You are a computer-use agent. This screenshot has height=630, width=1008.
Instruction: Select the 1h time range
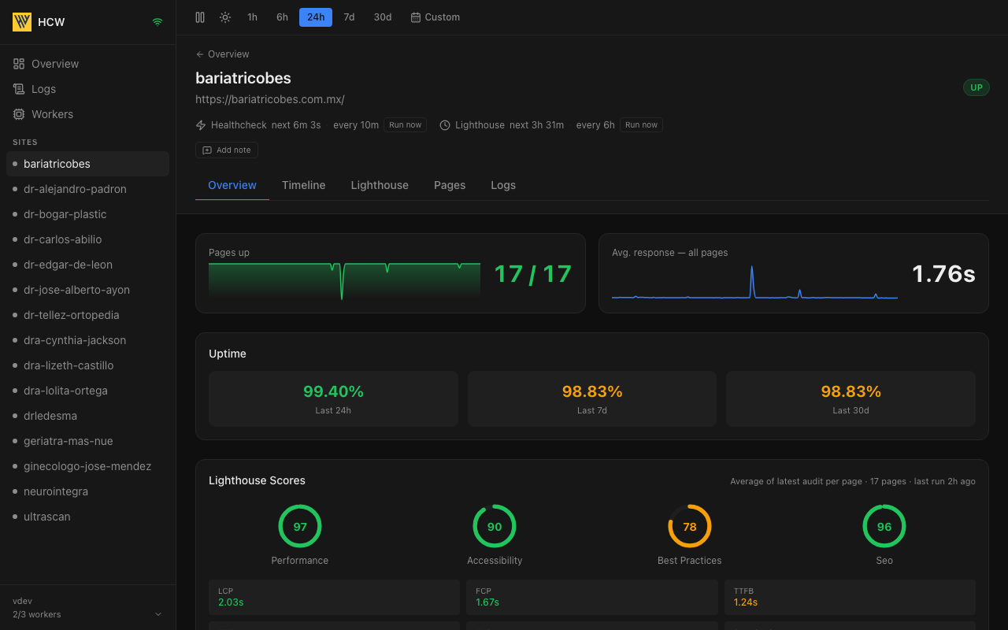click(x=252, y=17)
